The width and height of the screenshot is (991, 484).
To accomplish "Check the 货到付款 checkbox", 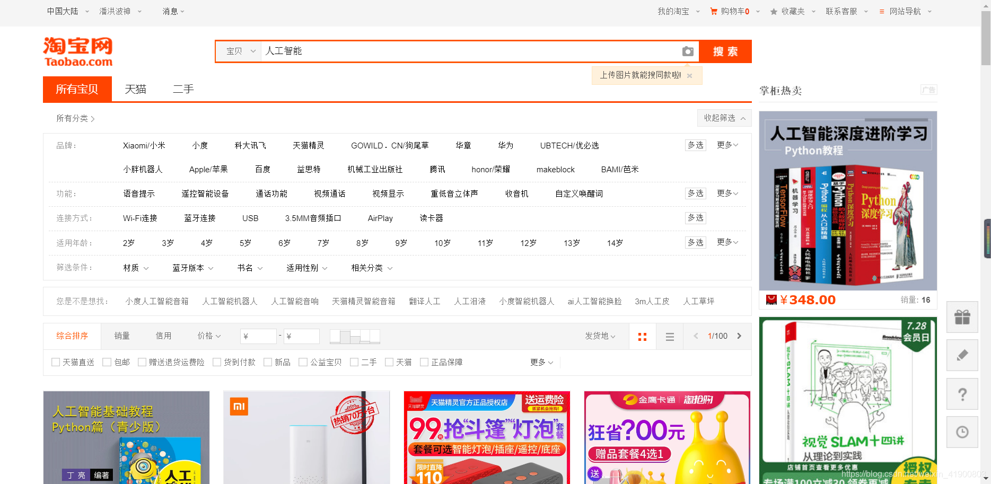I will click(217, 362).
